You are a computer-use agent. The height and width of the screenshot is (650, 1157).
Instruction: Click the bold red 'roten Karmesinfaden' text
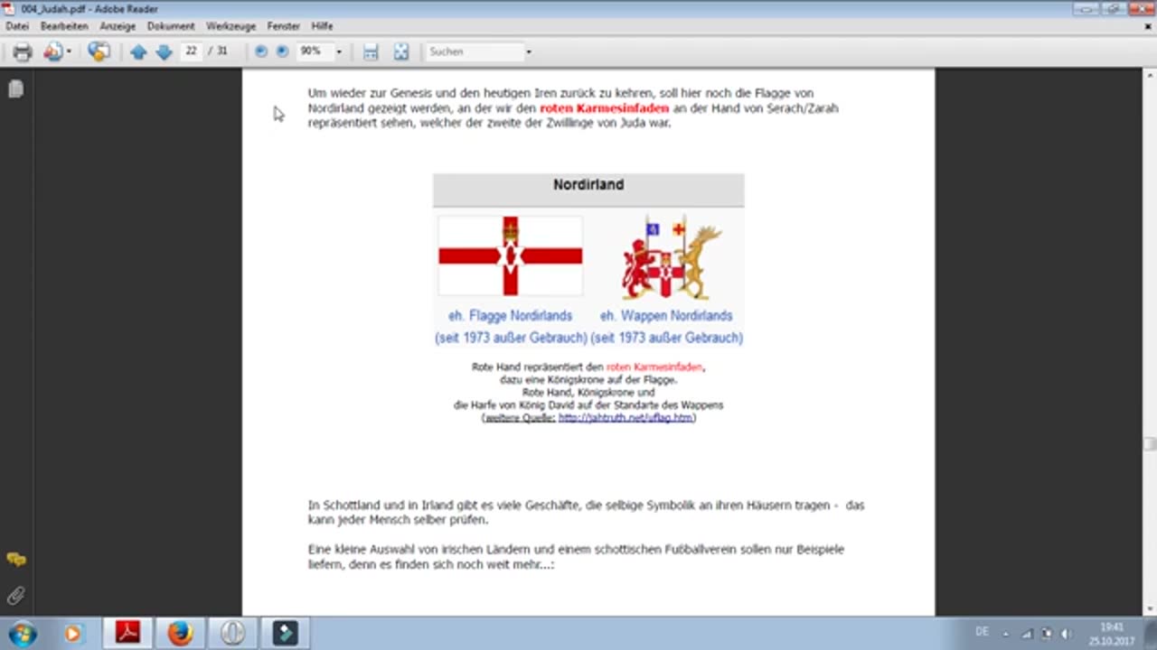coord(604,108)
